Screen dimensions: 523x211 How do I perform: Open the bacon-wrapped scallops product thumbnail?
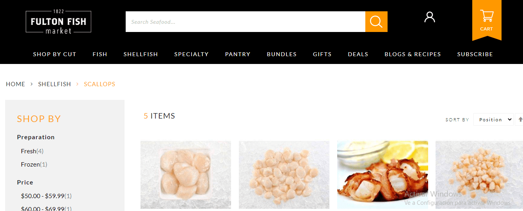point(382,175)
